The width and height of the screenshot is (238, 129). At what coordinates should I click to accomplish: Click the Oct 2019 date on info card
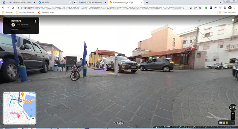click(x=14, y=30)
